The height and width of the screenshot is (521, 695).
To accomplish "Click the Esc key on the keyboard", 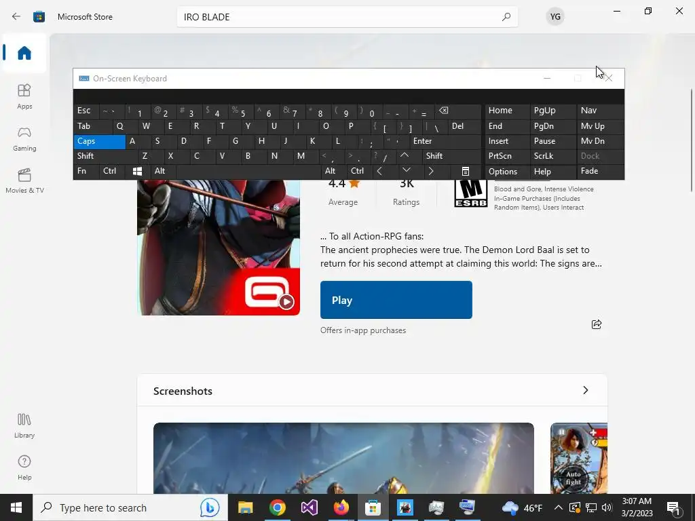I will click(x=86, y=111).
